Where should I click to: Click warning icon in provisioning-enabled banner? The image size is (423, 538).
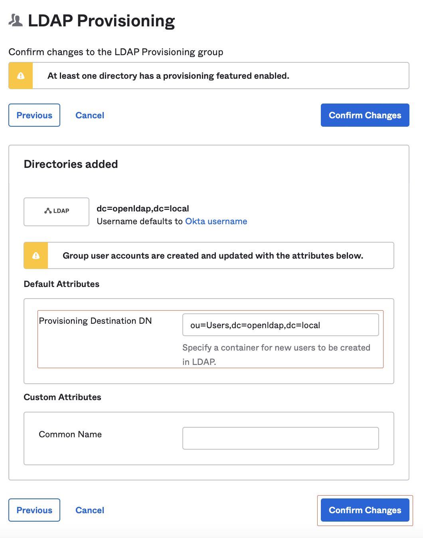tap(21, 76)
